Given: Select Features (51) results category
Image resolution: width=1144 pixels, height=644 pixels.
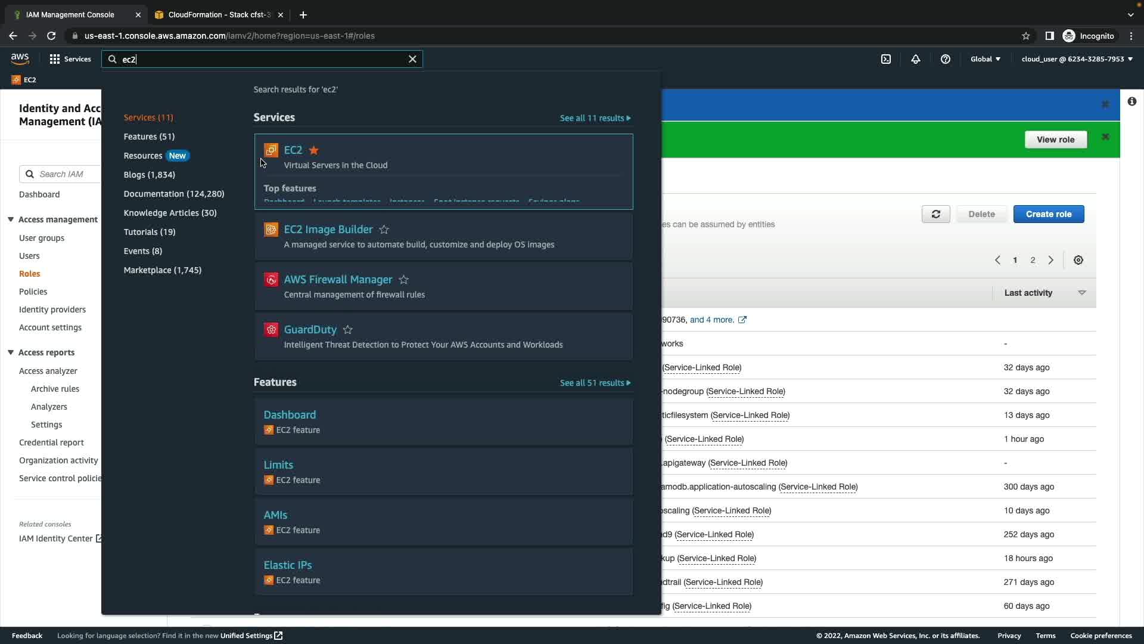Looking at the screenshot, I should (149, 137).
